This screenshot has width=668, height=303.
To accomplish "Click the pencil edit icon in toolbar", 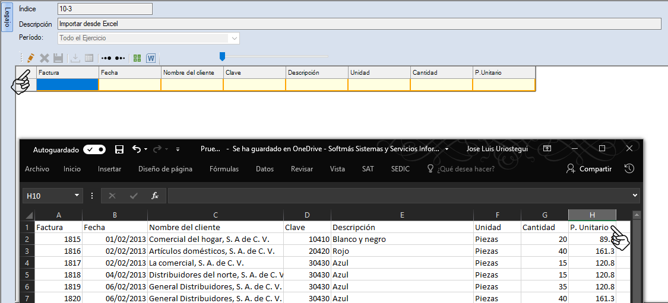I will [x=31, y=58].
